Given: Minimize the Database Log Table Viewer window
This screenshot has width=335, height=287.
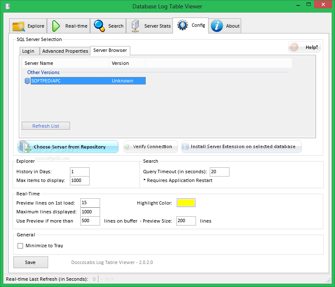Looking at the screenshot, I should [x=298, y=5].
